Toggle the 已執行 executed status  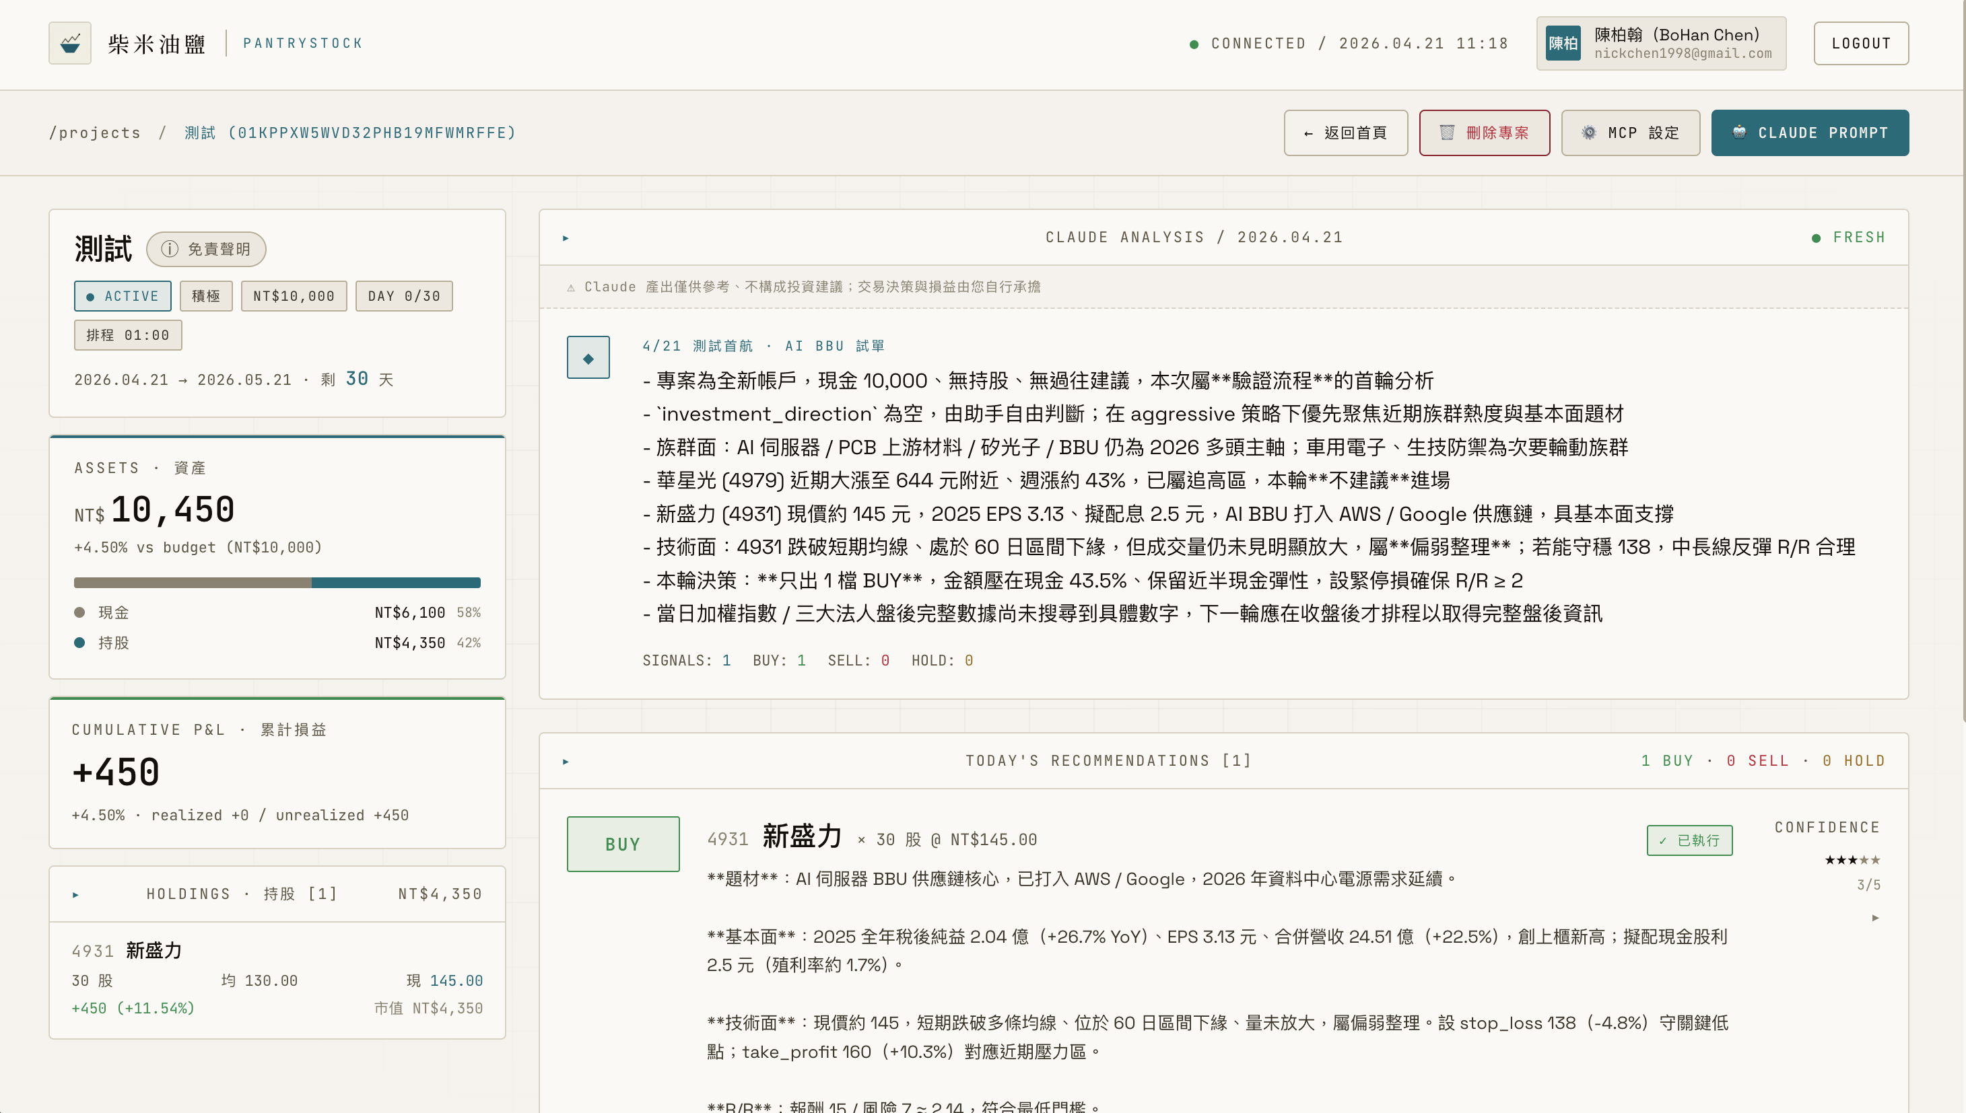pos(1689,840)
